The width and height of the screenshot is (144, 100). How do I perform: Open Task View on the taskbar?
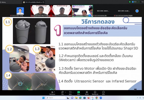tap(68, 98)
